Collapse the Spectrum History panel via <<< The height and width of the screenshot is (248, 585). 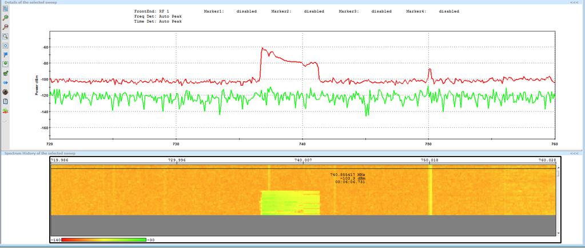pos(574,153)
